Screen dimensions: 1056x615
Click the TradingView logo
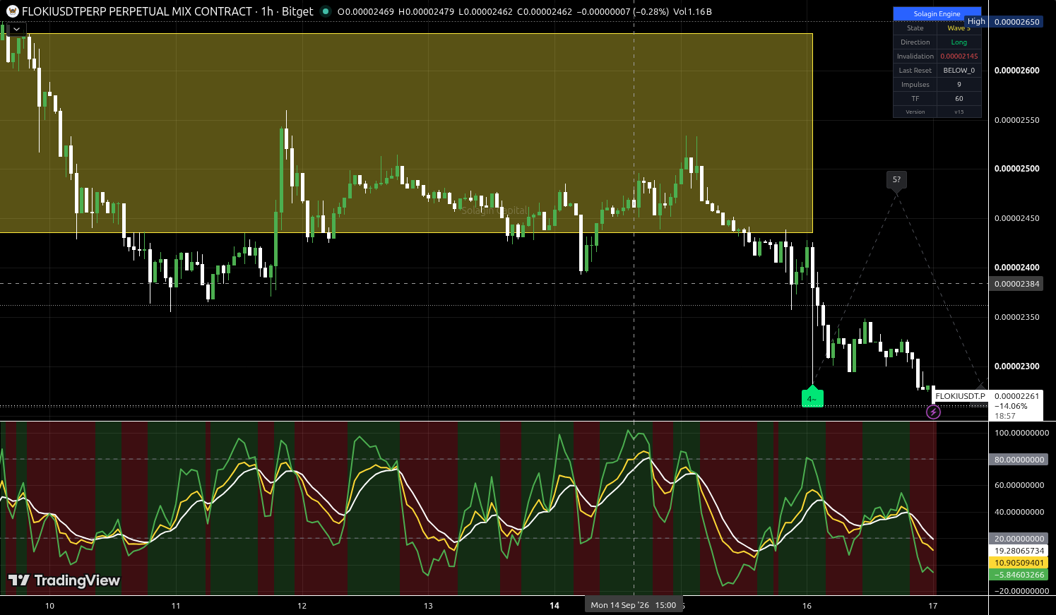point(64,580)
